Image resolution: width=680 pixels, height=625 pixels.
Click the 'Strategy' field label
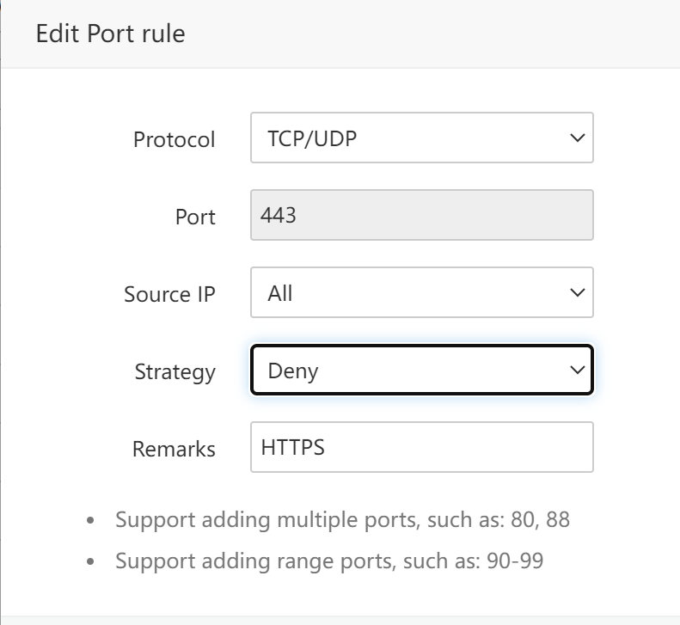click(175, 371)
